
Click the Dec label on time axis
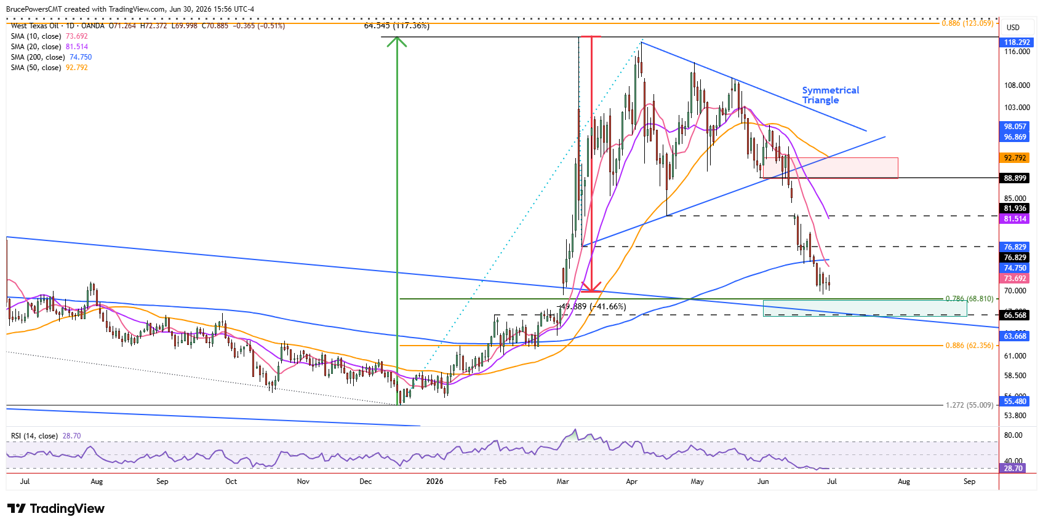coord(366,481)
